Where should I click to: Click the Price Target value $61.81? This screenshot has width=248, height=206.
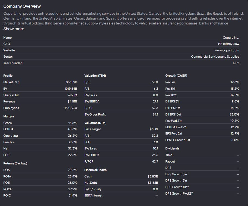pos(154,129)
